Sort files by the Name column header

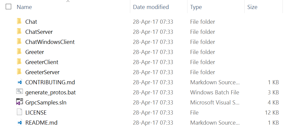pyautogui.click(x=24, y=7)
